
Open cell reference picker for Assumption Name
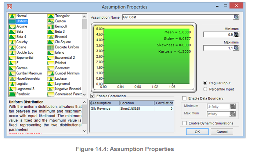236,17
